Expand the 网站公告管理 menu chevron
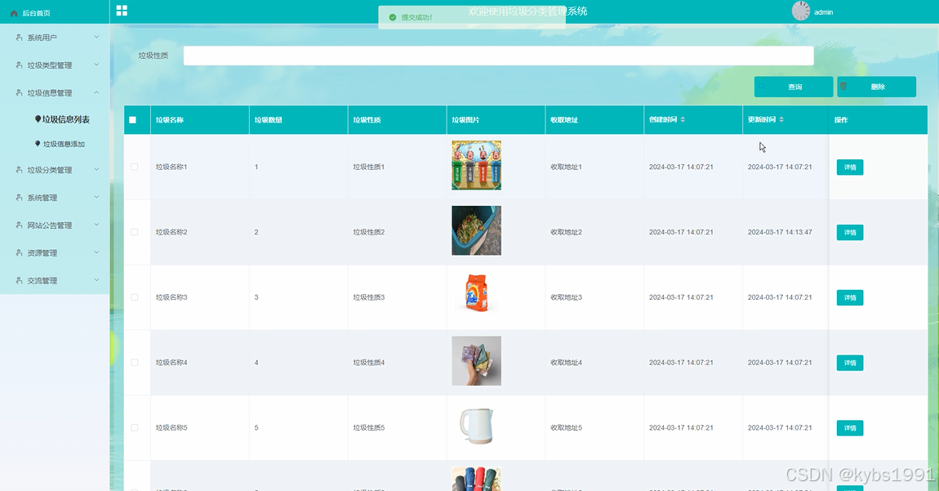939x491 pixels. click(96, 225)
